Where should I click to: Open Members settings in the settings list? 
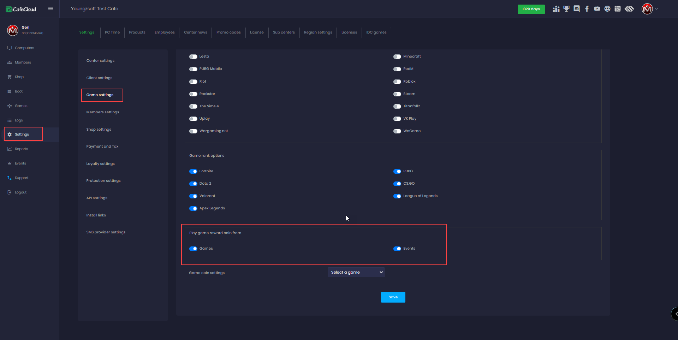[x=103, y=112]
